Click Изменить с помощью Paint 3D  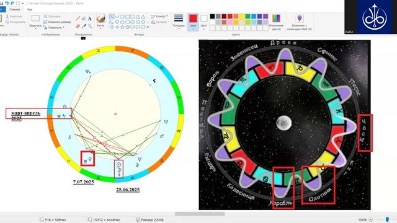[299, 22]
